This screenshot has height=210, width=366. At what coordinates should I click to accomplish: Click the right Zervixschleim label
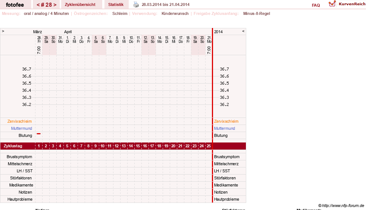[226, 121]
